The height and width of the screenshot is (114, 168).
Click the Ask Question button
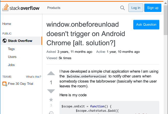[x=146, y=25]
